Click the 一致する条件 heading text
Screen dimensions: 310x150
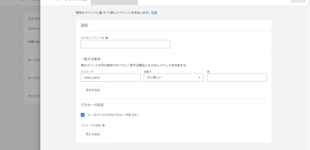(x=91, y=59)
